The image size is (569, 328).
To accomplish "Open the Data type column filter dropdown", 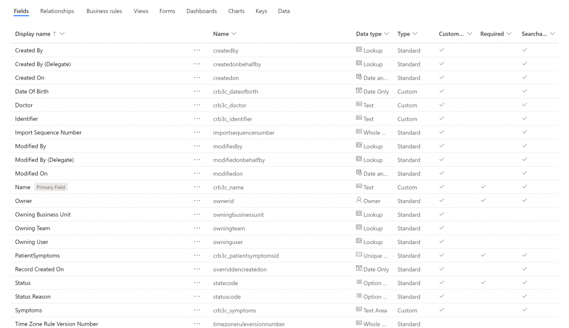I will click(386, 34).
